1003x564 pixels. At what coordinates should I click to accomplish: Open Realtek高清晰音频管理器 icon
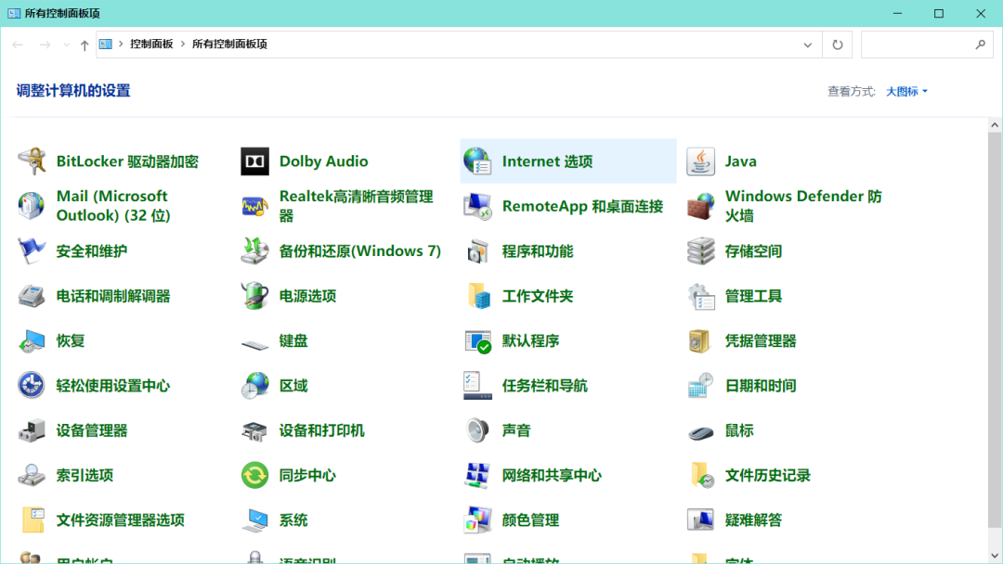254,206
